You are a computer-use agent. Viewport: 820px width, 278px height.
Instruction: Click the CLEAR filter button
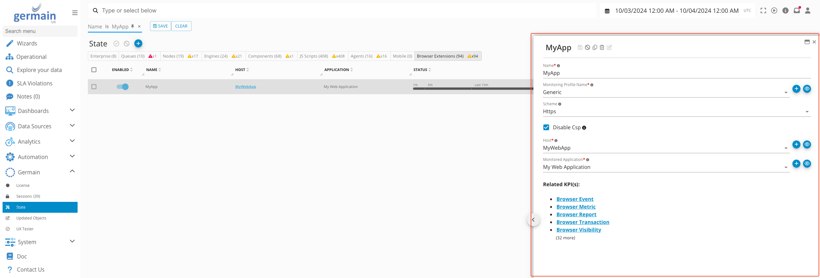(181, 26)
